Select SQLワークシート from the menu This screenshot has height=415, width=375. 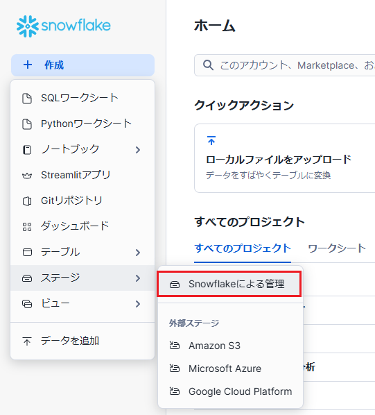(x=82, y=98)
